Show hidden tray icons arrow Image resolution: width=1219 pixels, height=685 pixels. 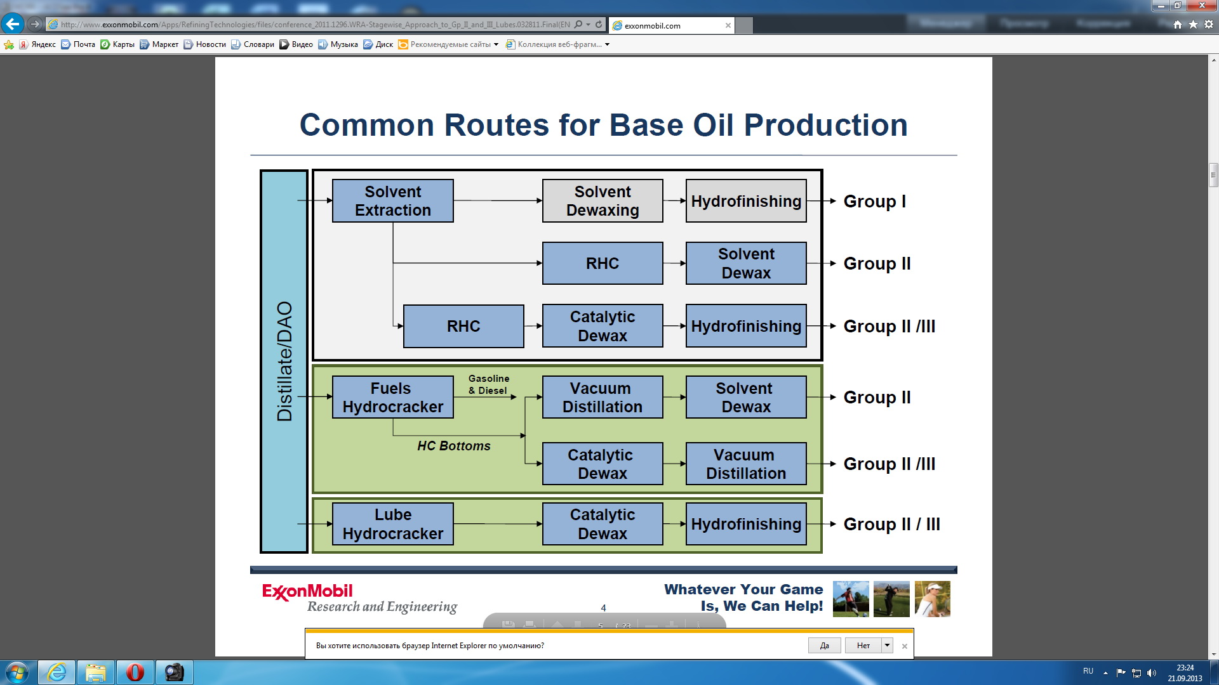pyautogui.click(x=1105, y=673)
